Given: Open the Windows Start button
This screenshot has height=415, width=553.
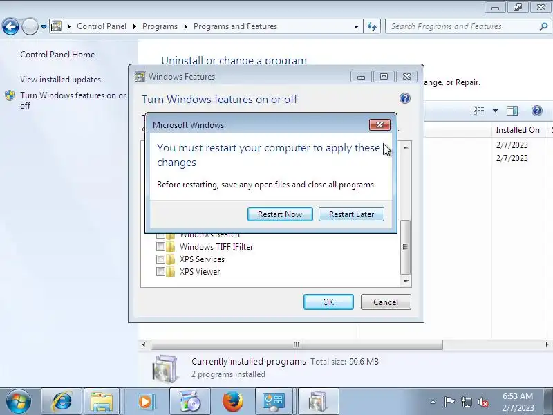Looking at the screenshot, I should click(18, 402).
